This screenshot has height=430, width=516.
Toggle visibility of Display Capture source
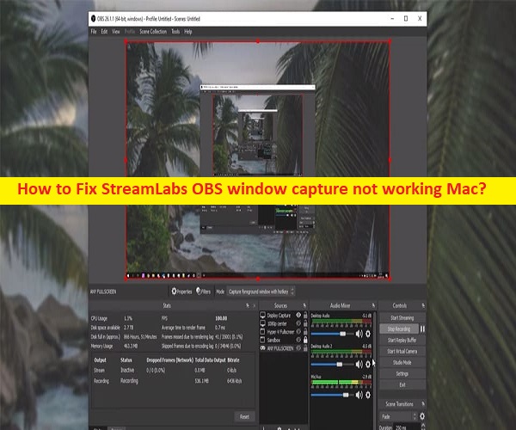298,315
